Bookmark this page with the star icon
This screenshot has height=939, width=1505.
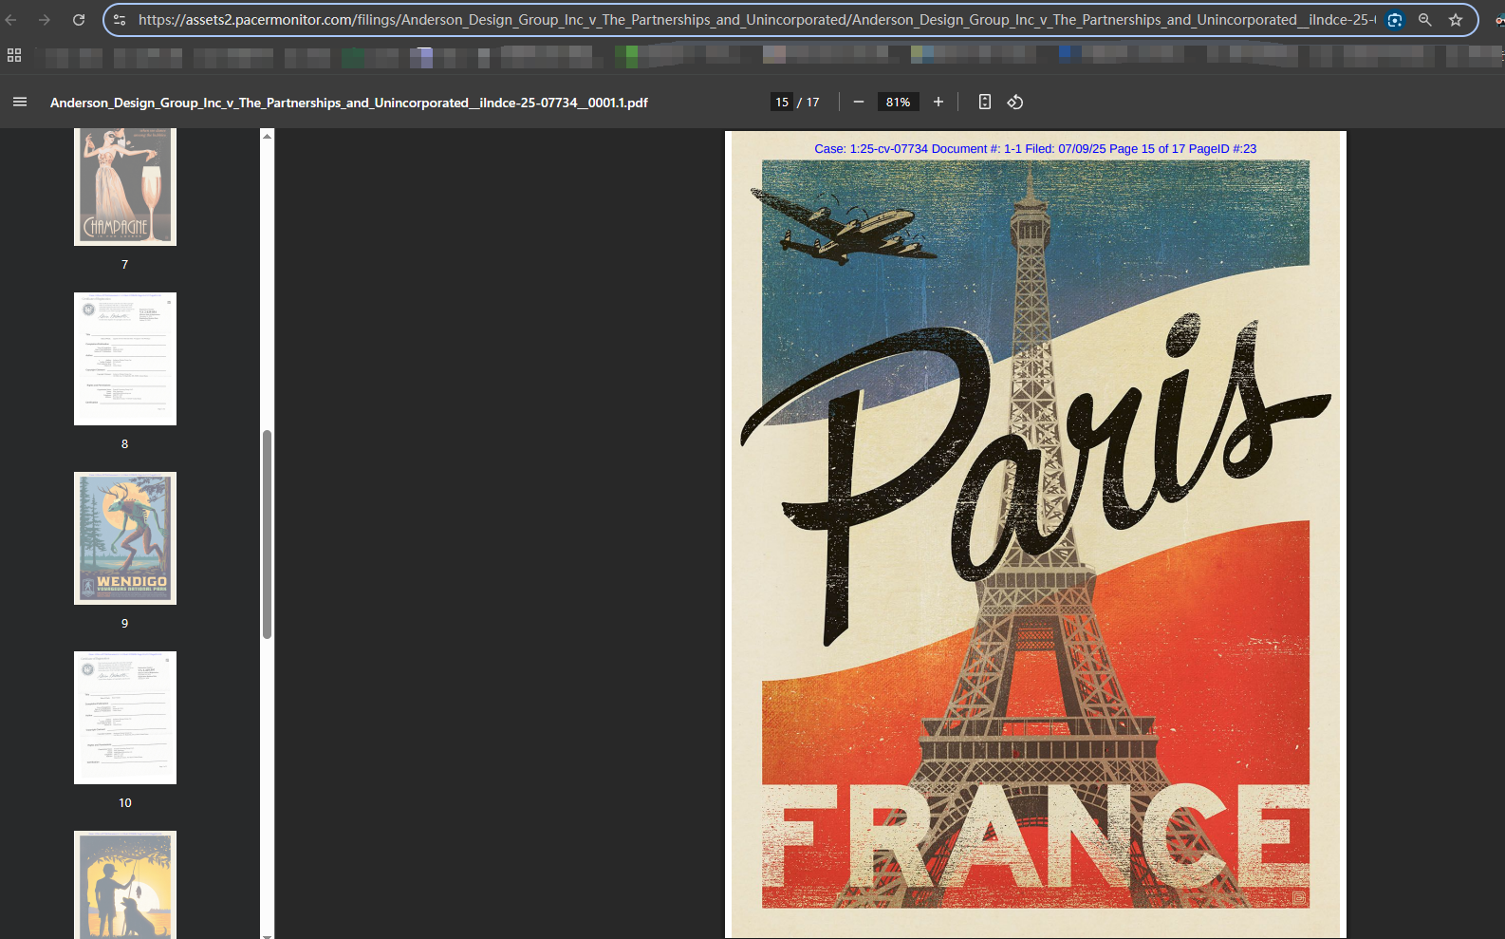click(1456, 20)
